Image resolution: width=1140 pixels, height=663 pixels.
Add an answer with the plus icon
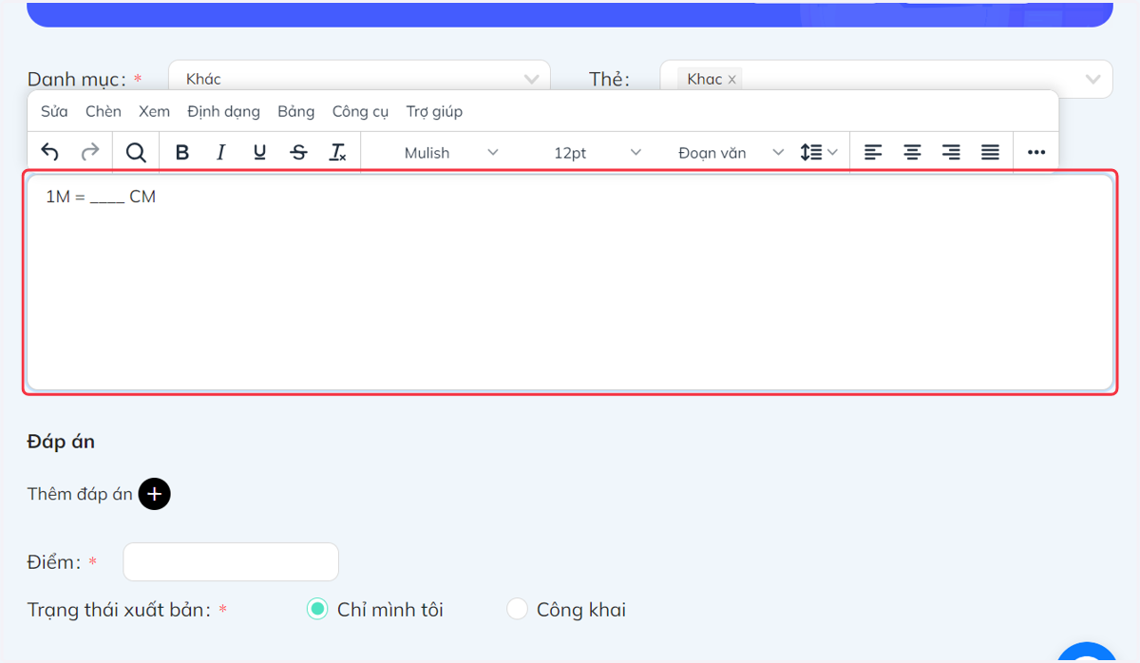point(155,494)
